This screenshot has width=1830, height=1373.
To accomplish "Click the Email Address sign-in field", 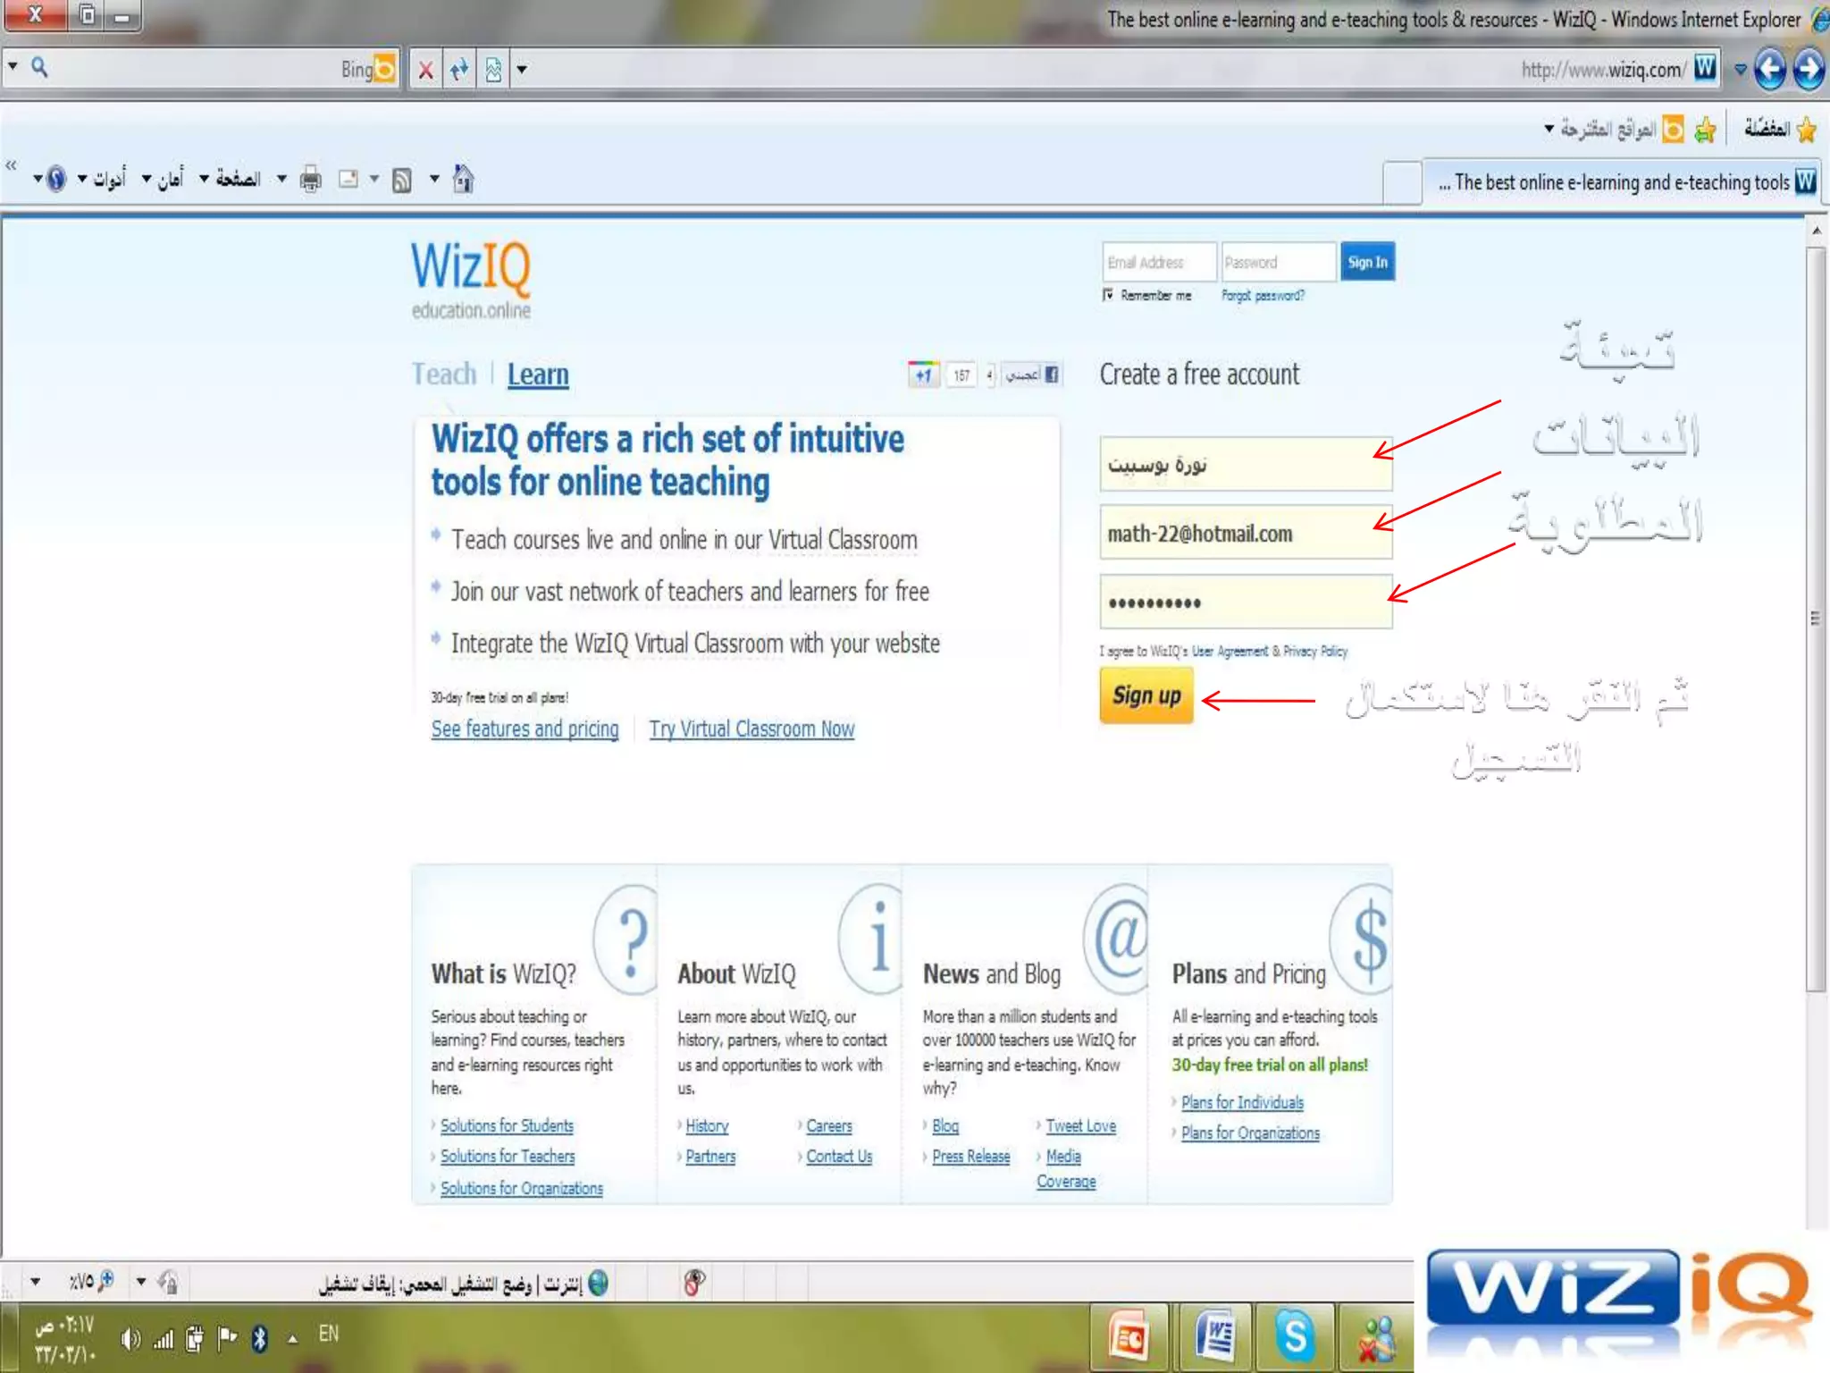I will (x=1158, y=262).
